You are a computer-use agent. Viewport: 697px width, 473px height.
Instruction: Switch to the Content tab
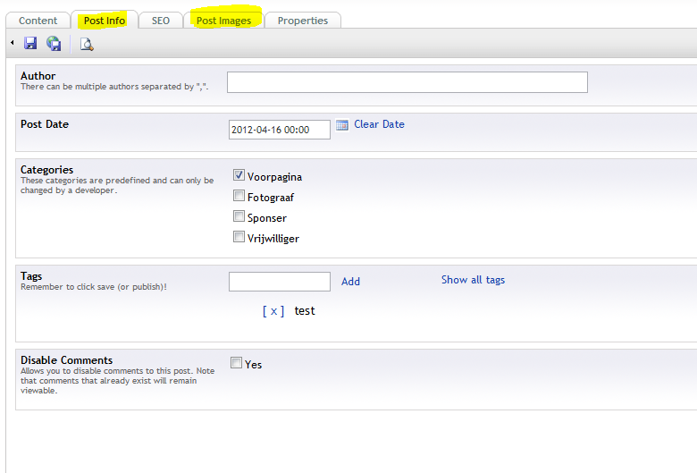(38, 21)
